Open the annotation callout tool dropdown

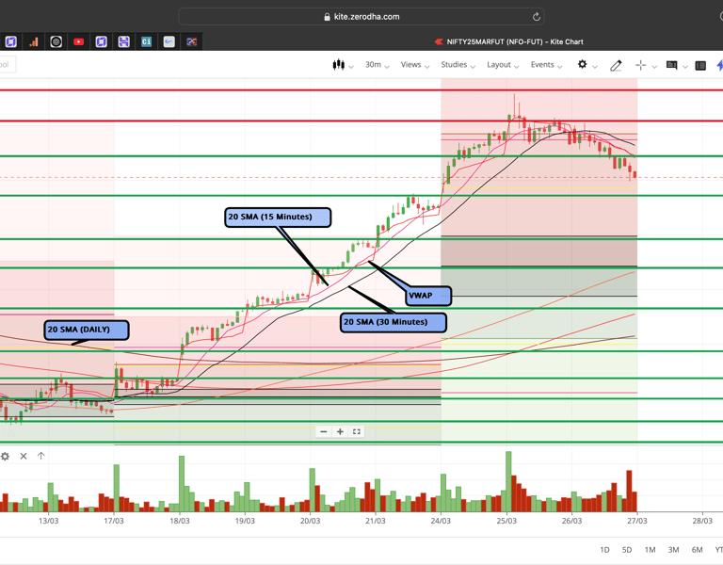point(677,66)
